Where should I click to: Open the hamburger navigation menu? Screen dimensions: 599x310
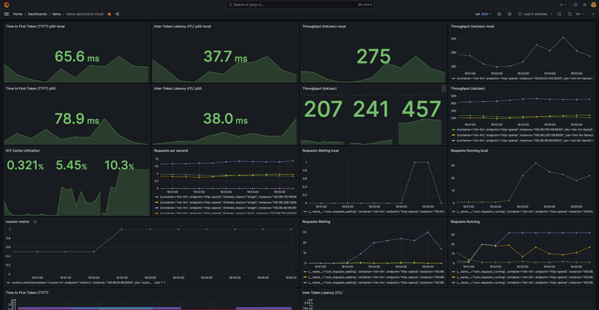pyautogui.click(x=6, y=14)
